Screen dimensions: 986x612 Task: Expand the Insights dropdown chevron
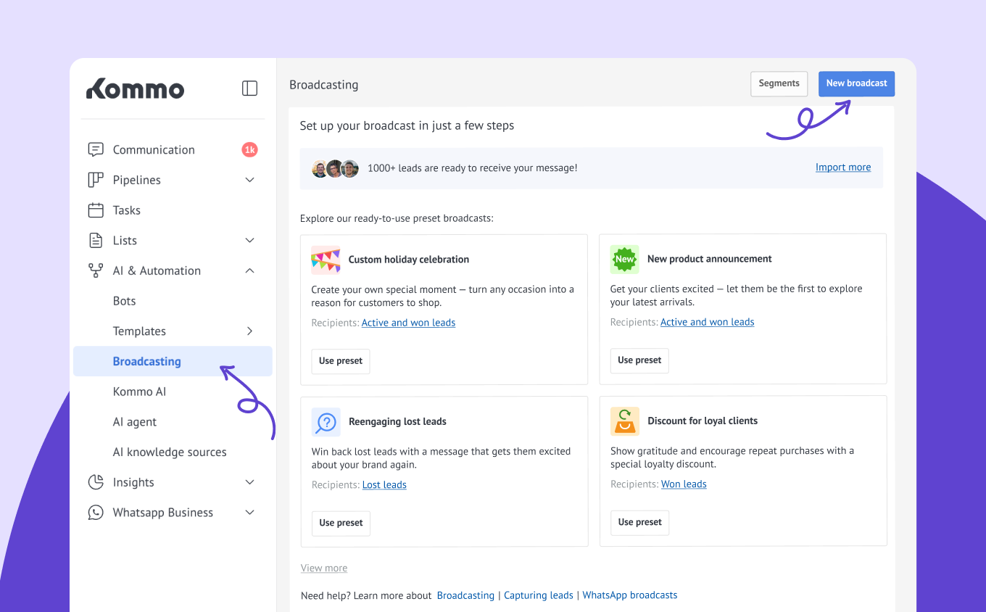tap(249, 482)
